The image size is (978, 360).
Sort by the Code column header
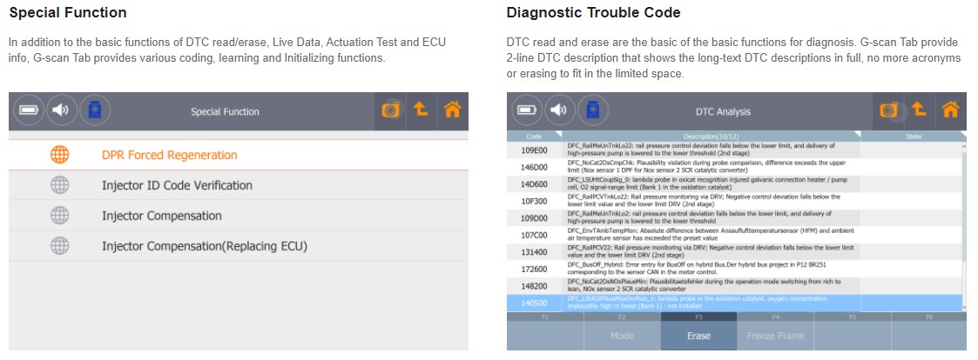[x=536, y=137]
